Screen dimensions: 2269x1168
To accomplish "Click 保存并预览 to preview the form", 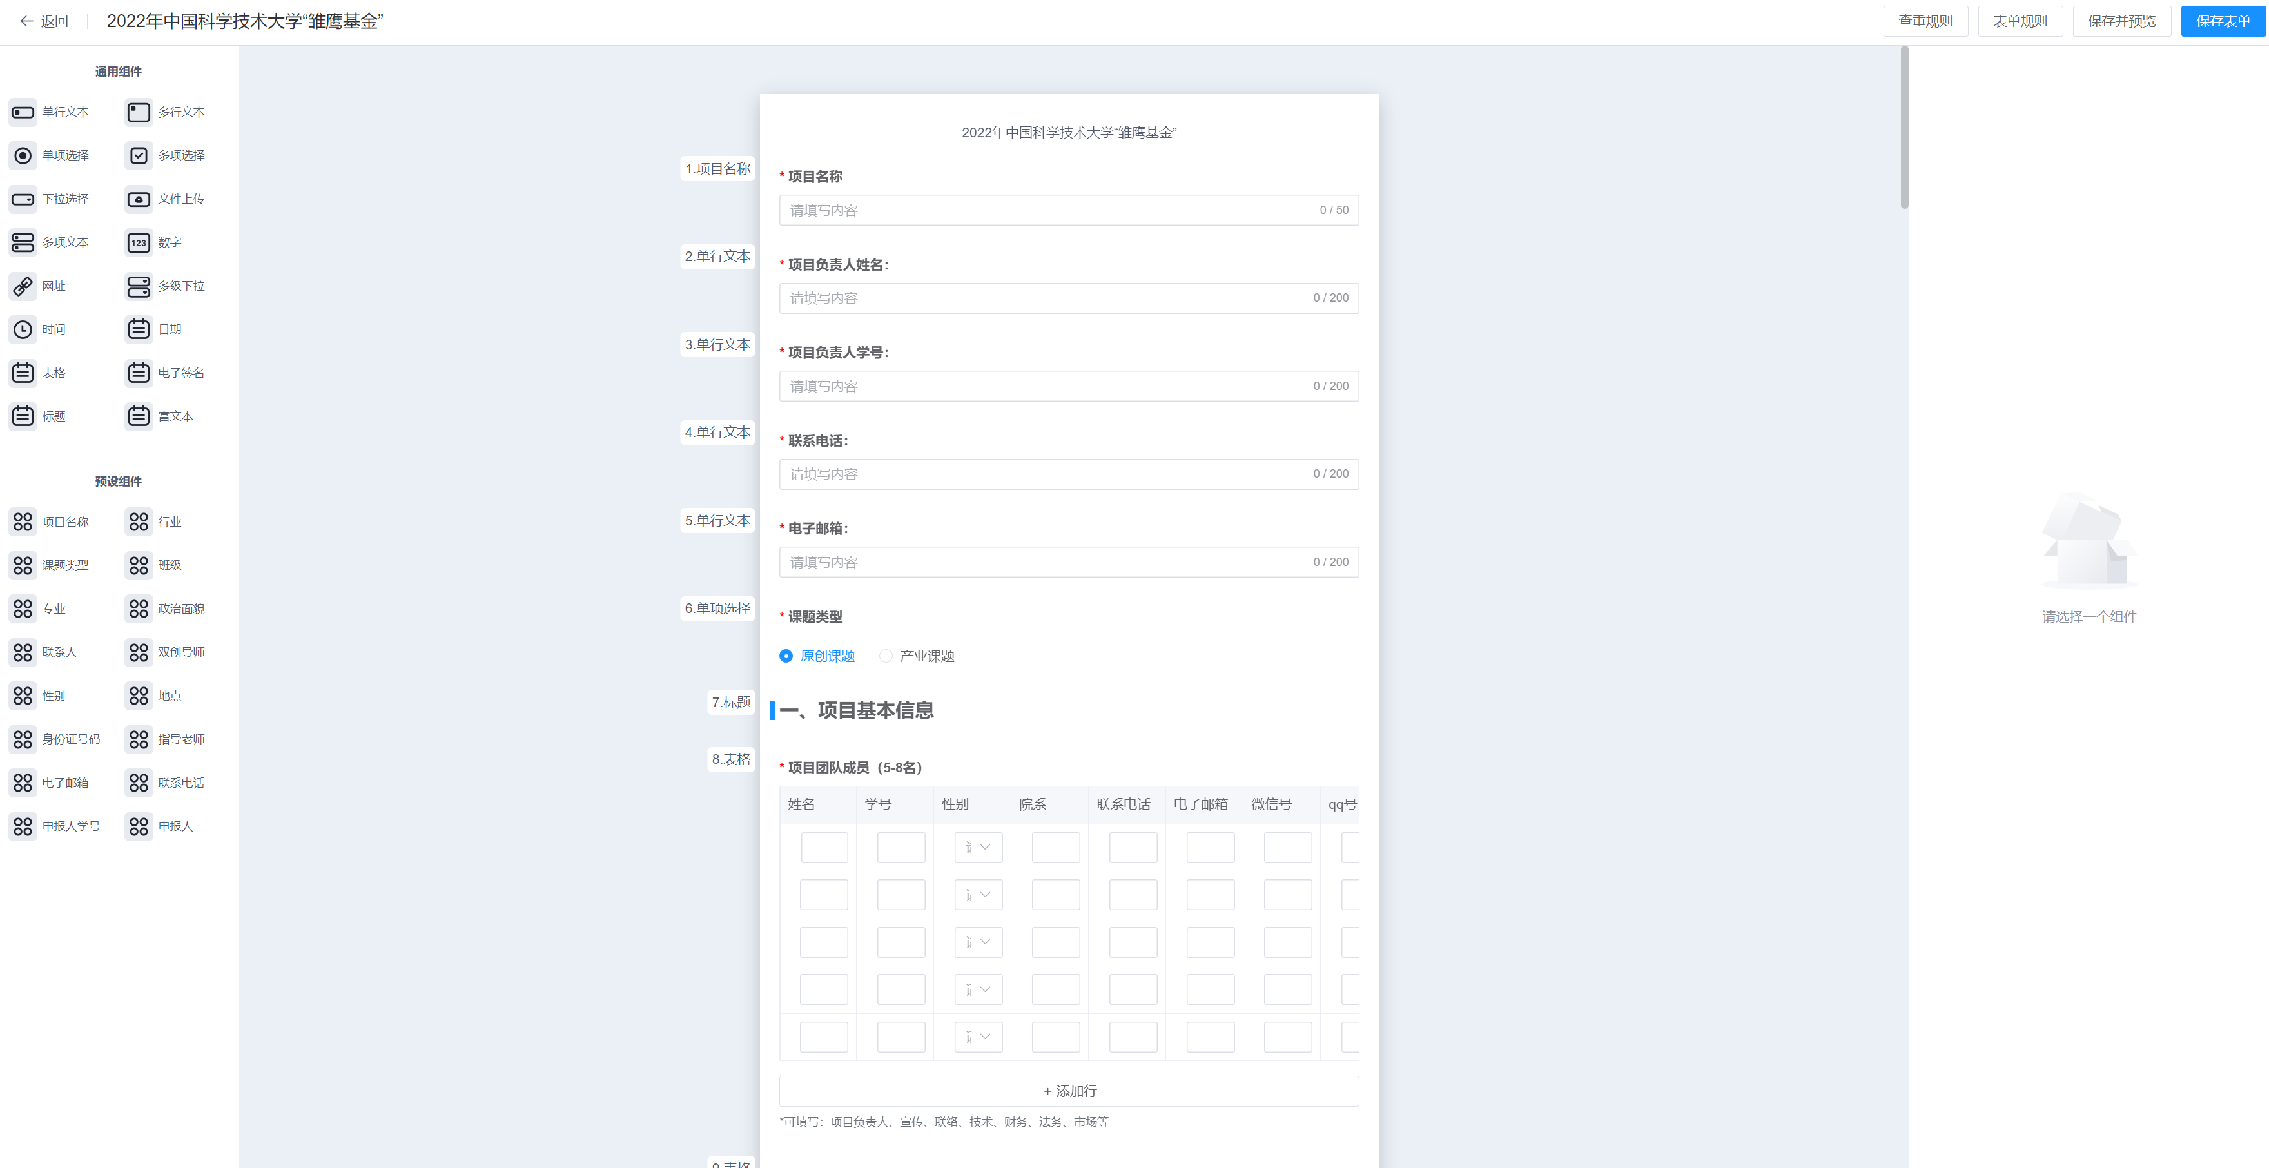I will point(2122,21).
